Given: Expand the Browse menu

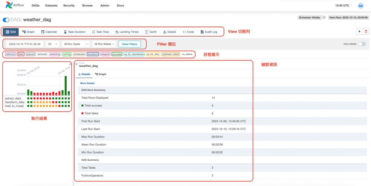Looking at the screenshot, I should click(x=88, y=5).
